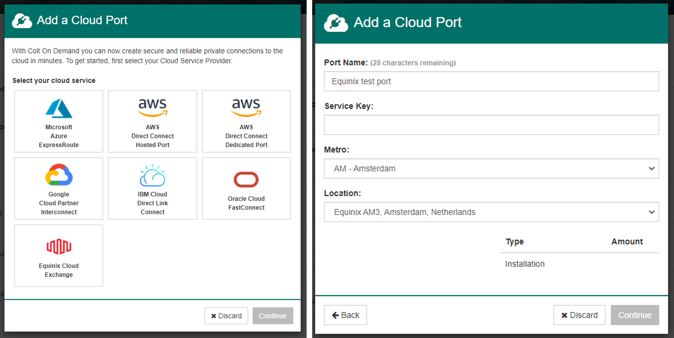The width and height of the screenshot is (674, 338).
Task: Click the Metro dropdown chevron arrow
Action: coord(651,168)
